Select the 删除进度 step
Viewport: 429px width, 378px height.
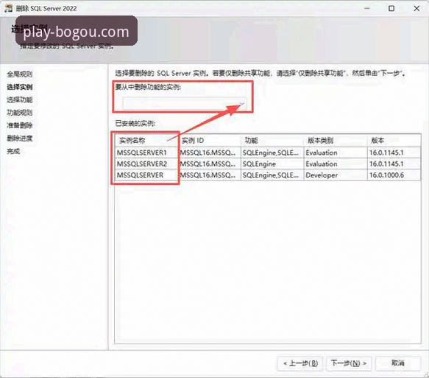click(20, 139)
